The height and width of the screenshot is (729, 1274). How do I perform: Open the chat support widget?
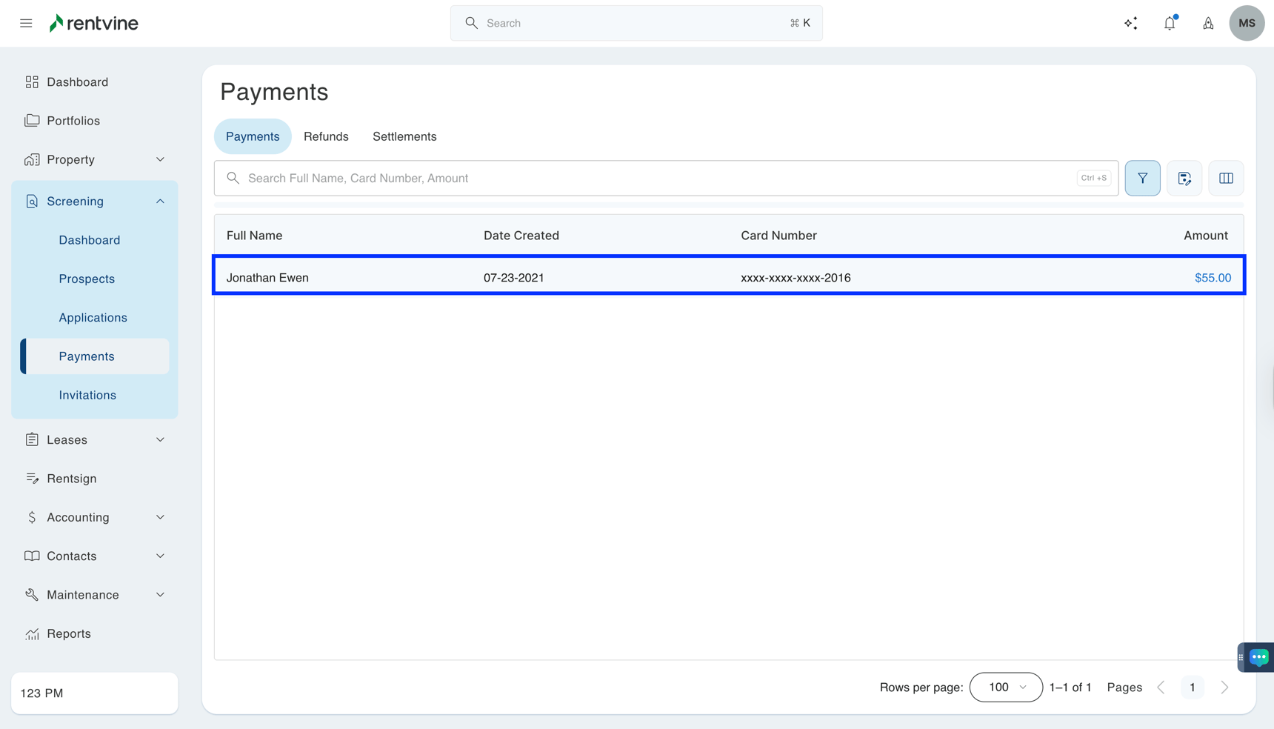tap(1258, 657)
